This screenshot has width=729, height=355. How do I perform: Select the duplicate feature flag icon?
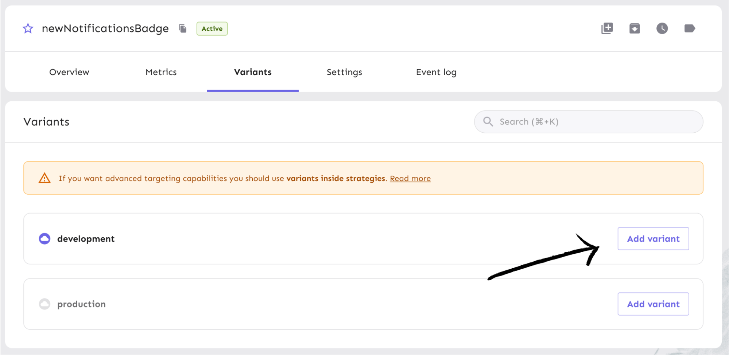pos(607,28)
